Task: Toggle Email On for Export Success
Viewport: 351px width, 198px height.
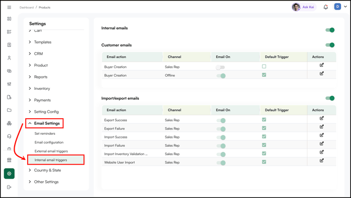Action: (221, 121)
